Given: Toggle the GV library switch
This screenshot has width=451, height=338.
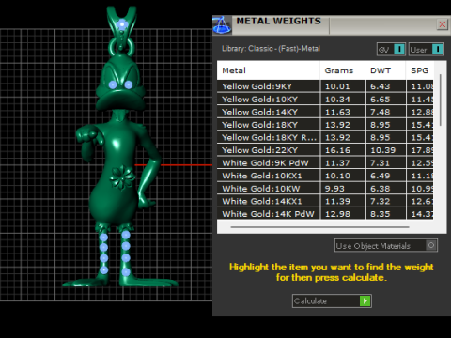Looking at the screenshot, I should coord(391,49).
